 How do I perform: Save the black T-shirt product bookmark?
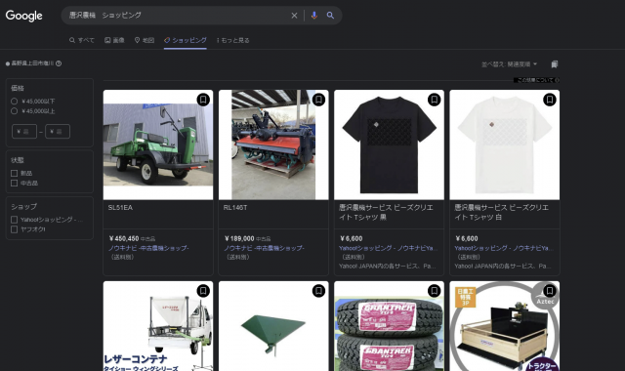click(434, 100)
